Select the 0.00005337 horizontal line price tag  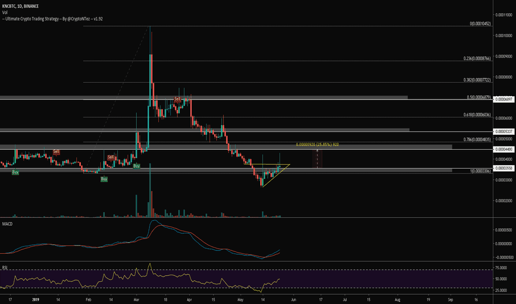pyautogui.click(x=504, y=132)
